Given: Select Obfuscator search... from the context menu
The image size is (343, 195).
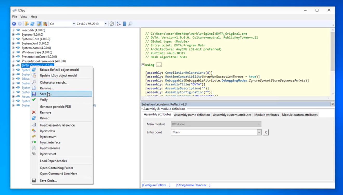Looking at the screenshot, I should [x=61, y=83].
